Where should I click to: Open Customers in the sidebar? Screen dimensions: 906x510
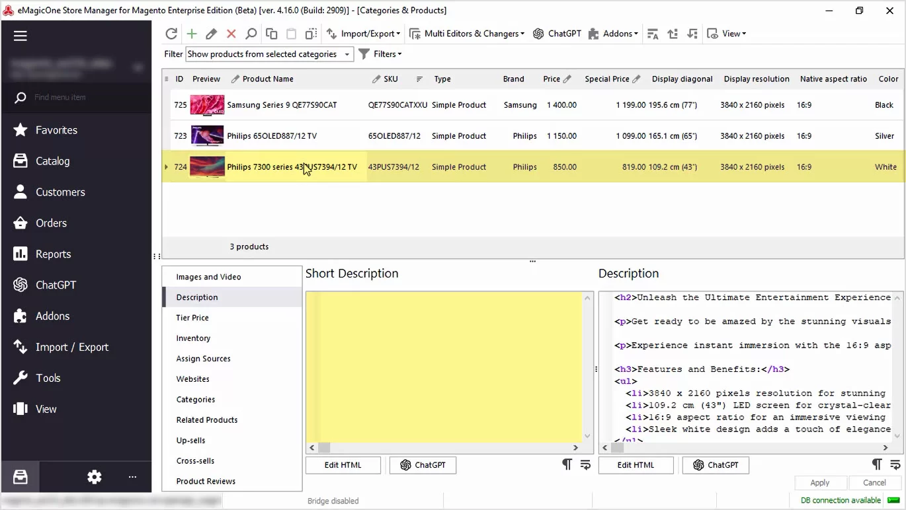(x=77, y=192)
